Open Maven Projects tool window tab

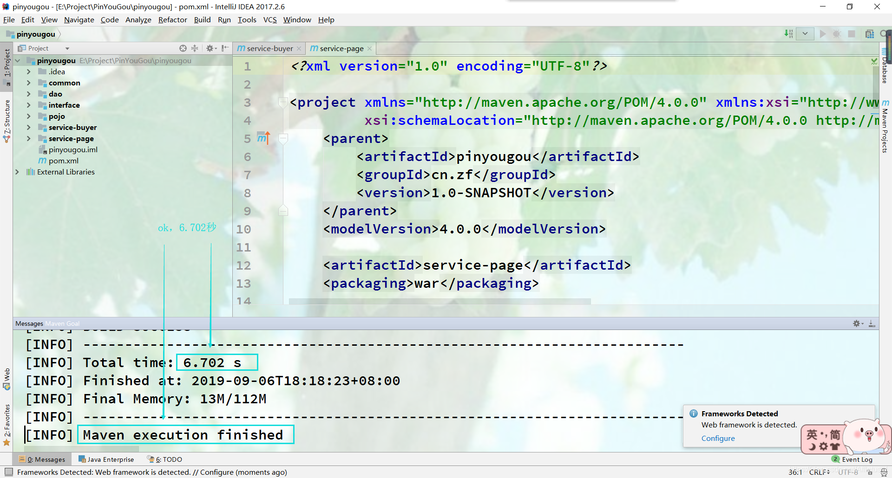click(885, 126)
